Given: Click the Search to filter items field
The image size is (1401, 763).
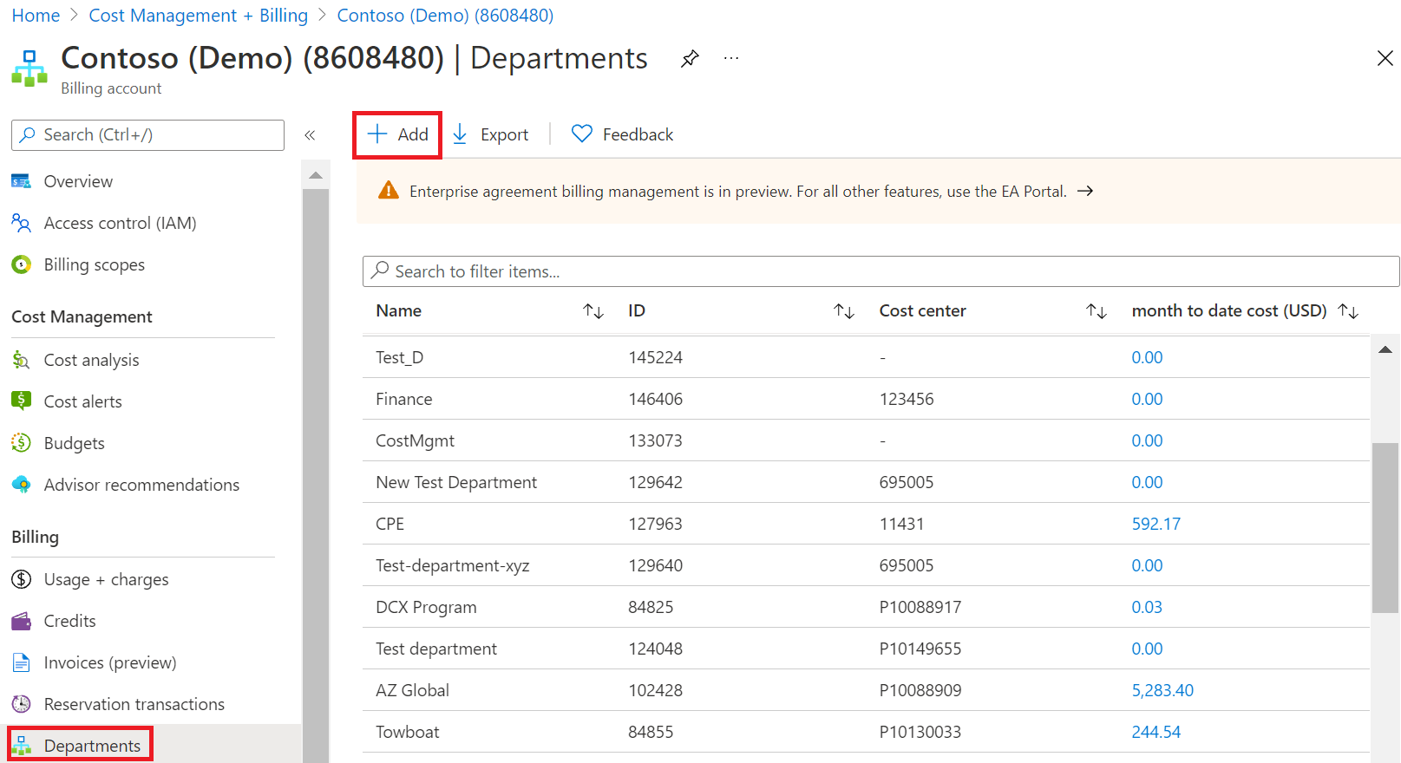Looking at the screenshot, I should [881, 271].
